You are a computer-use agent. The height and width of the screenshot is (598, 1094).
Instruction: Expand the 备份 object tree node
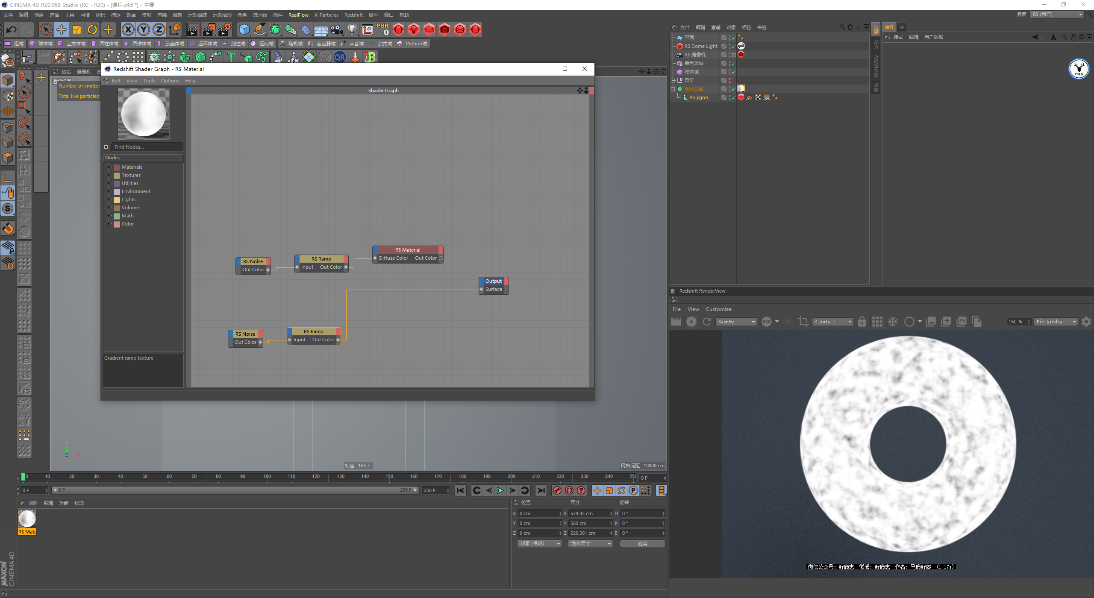coord(673,80)
